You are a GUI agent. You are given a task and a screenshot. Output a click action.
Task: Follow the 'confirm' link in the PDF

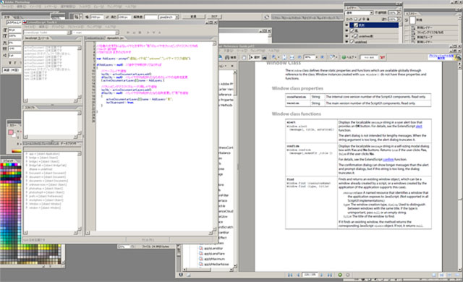pos(388,160)
